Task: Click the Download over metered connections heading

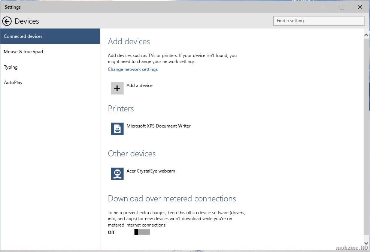Action: [x=172, y=199]
